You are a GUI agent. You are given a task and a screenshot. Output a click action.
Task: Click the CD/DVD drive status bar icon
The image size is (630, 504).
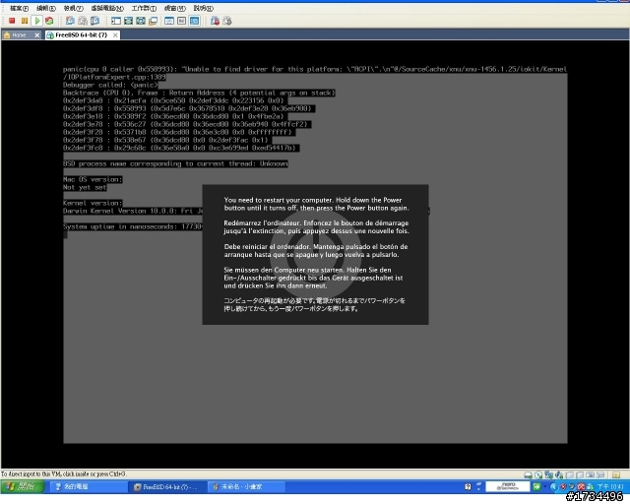tap(538, 475)
